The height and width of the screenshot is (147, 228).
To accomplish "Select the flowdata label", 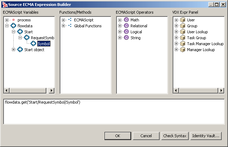I will 25,26.
